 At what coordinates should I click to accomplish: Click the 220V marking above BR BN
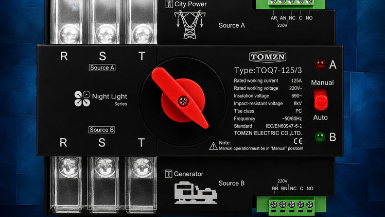pyautogui.click(x=283, y=181)
